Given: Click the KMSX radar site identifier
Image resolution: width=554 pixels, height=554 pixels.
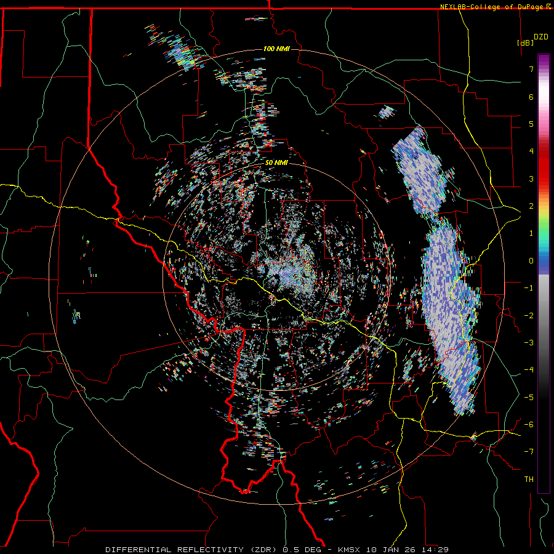Looking at the screenshot, I should click(x=350, y=550).
